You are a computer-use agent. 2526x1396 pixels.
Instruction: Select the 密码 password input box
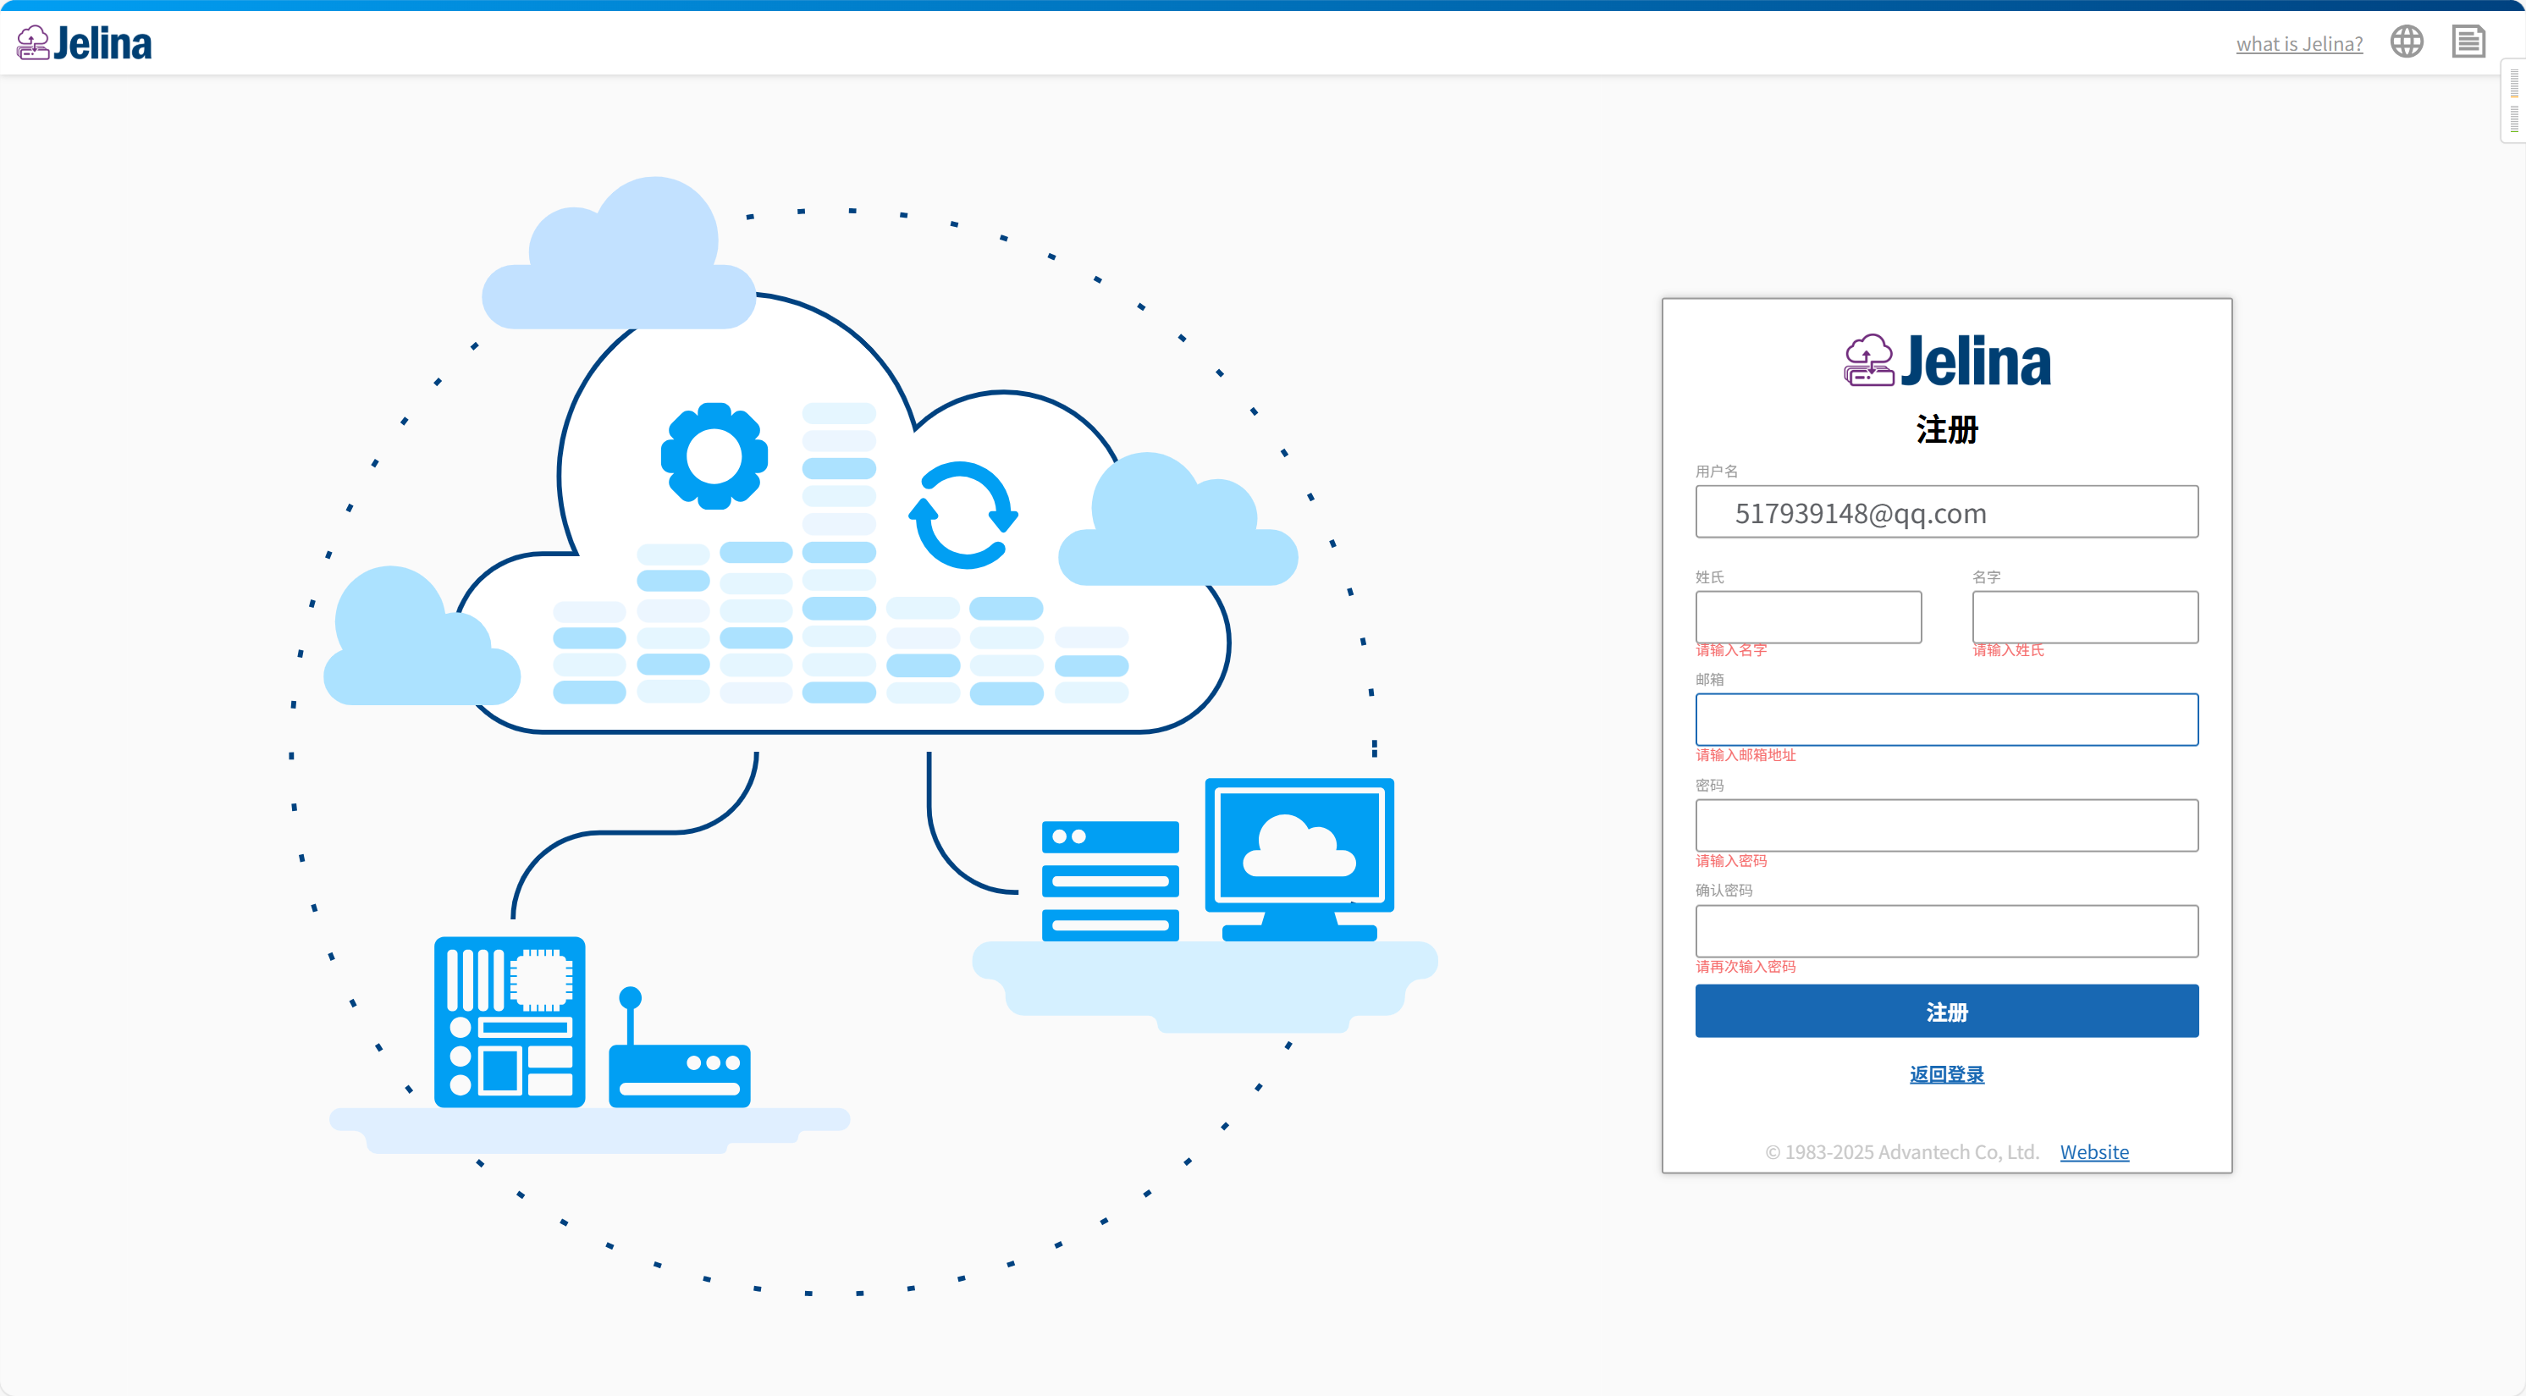1945,825
